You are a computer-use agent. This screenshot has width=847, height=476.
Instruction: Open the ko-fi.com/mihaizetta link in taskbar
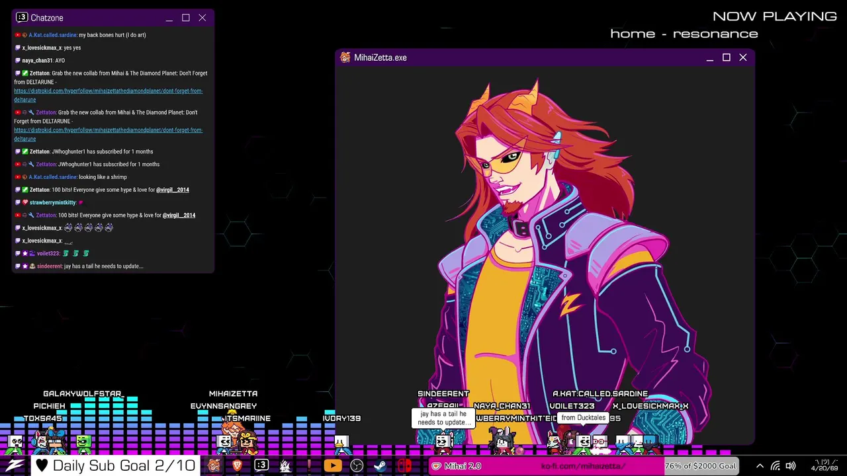tap(583, 466)
